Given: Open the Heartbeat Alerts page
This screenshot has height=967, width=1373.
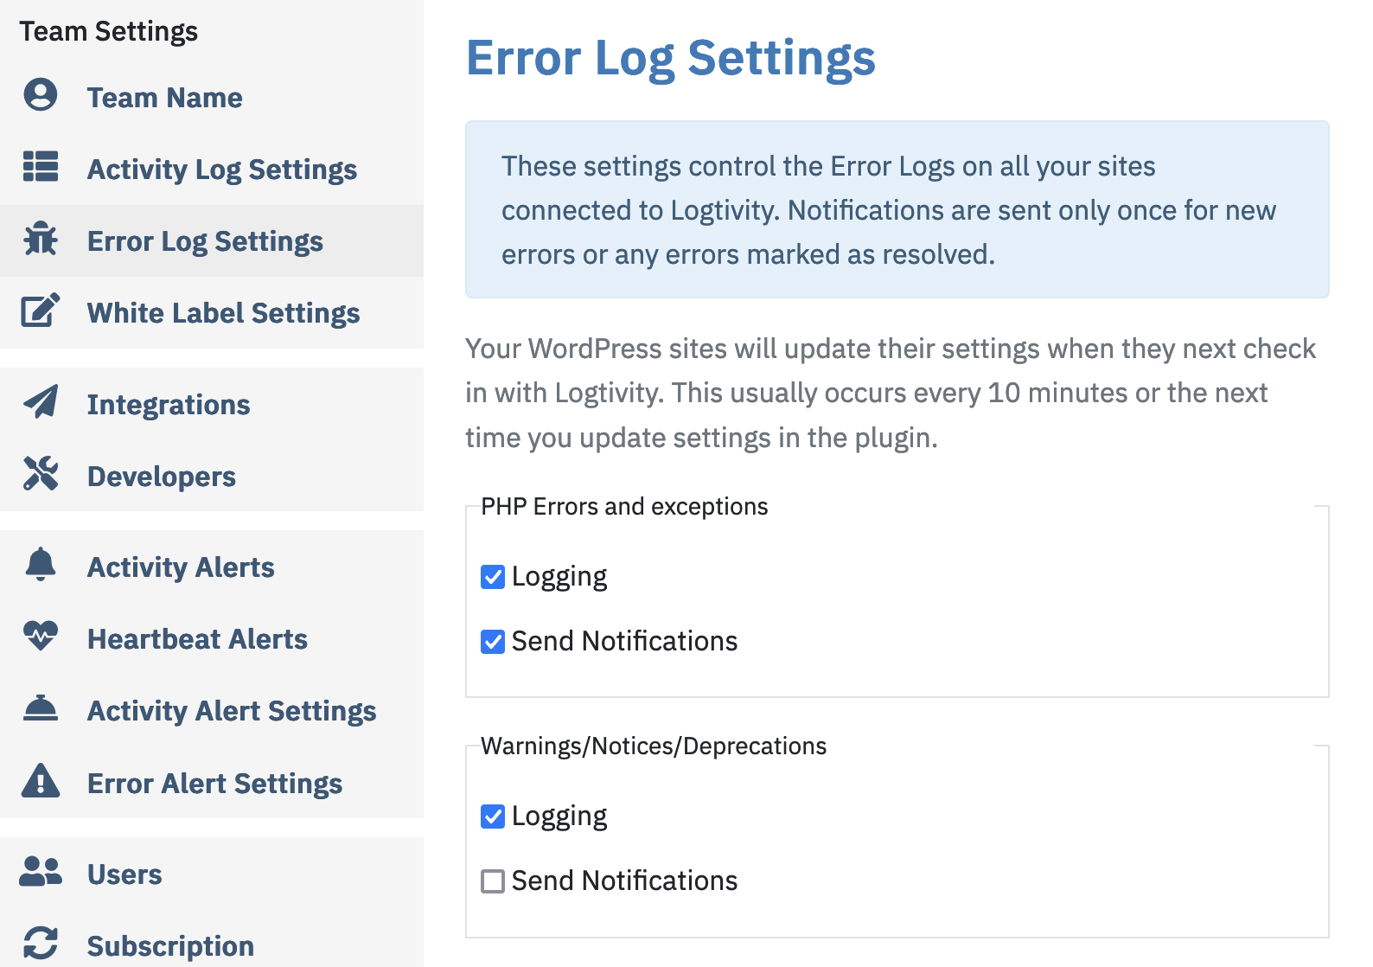Looking at the screenshot, I should coord(197,637).
